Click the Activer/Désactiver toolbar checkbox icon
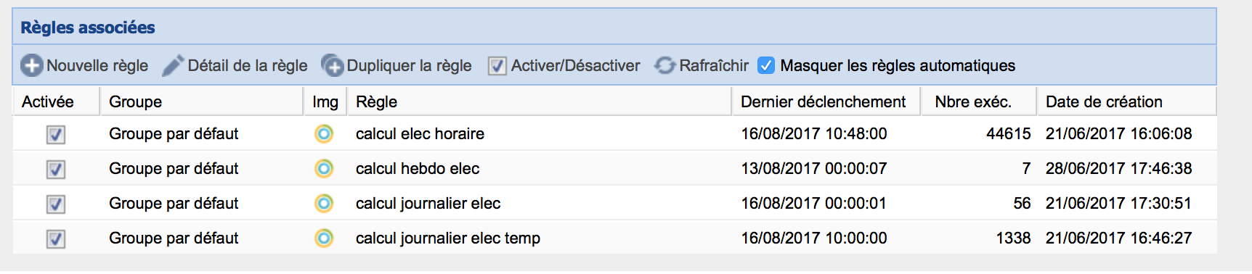The image size is (1252, 274). [x=497, y=66]
